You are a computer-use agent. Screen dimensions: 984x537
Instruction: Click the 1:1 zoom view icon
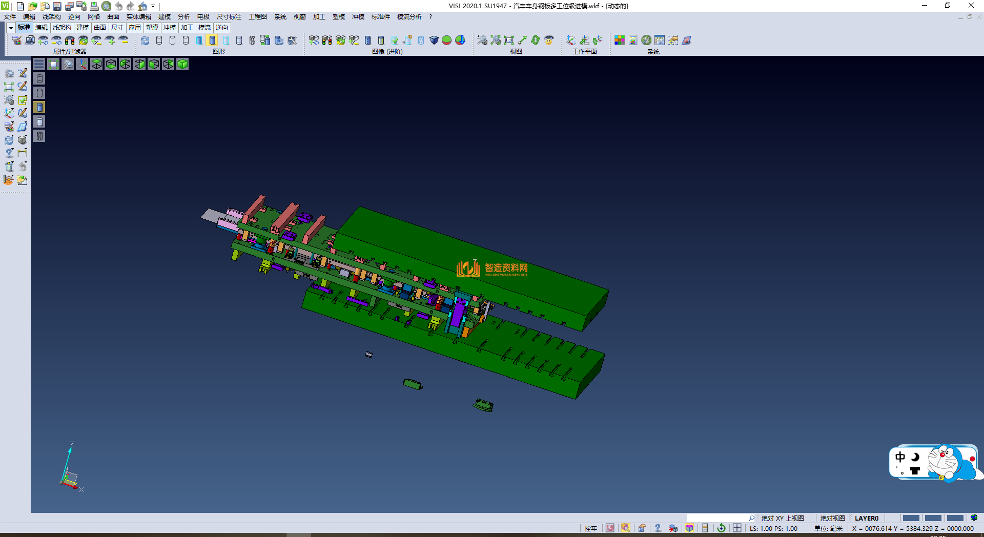(509, 40)
